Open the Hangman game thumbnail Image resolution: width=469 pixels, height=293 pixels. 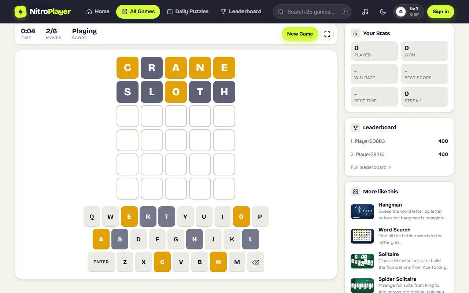[x=362, y=212]
